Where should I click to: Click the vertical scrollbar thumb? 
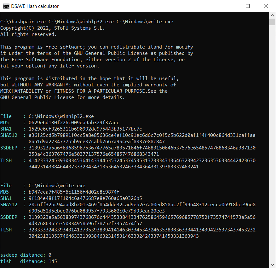(x=273, y=22)
